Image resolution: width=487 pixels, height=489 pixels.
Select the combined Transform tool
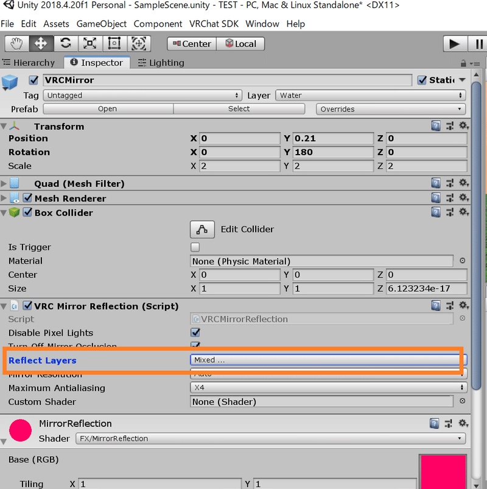pyautogui.click(x=138, y=44)
